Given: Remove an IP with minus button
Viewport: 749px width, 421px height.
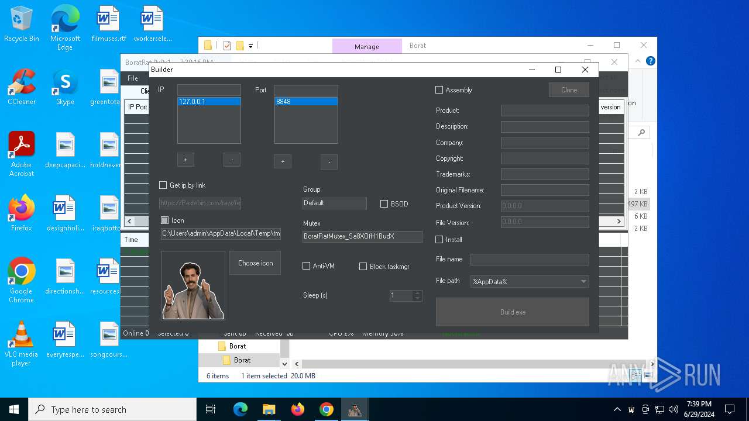Looking at the screenshot, I should (232, 160).
